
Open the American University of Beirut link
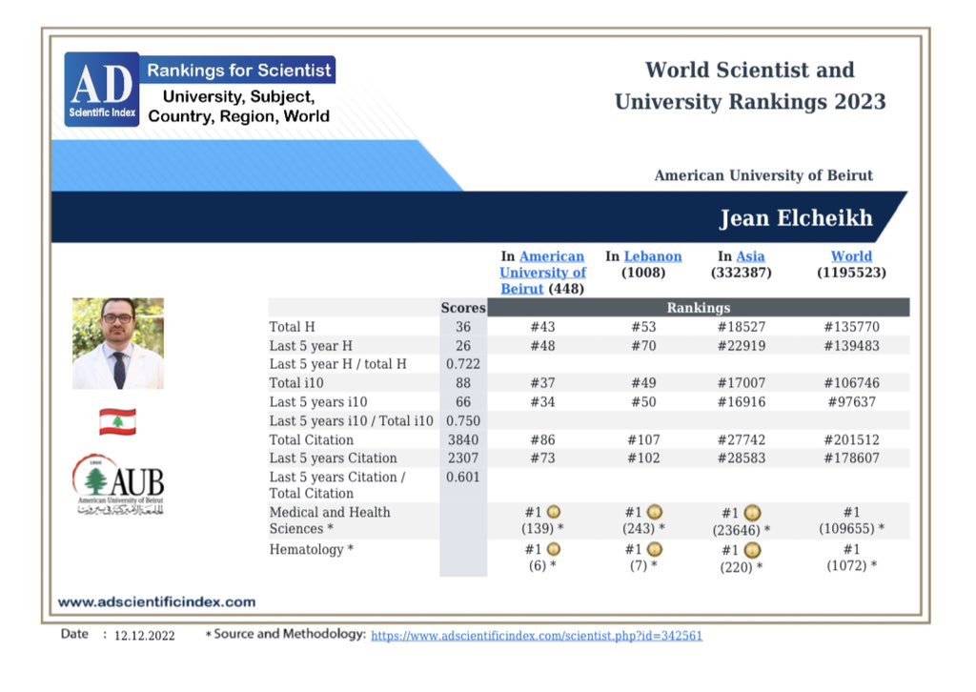tap(542, 273)
